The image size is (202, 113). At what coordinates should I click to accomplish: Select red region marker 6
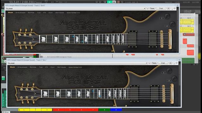[x=81, y=110]
